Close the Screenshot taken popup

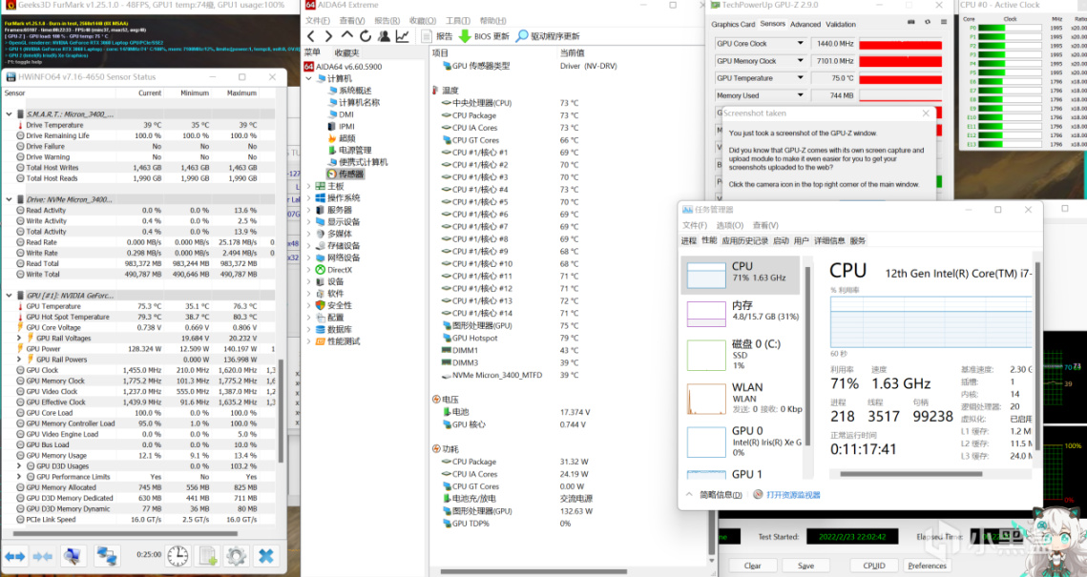[x=926, y=113]
